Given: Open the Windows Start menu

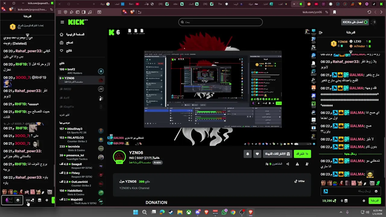Looking at the screenshot, I should (135, 212).
